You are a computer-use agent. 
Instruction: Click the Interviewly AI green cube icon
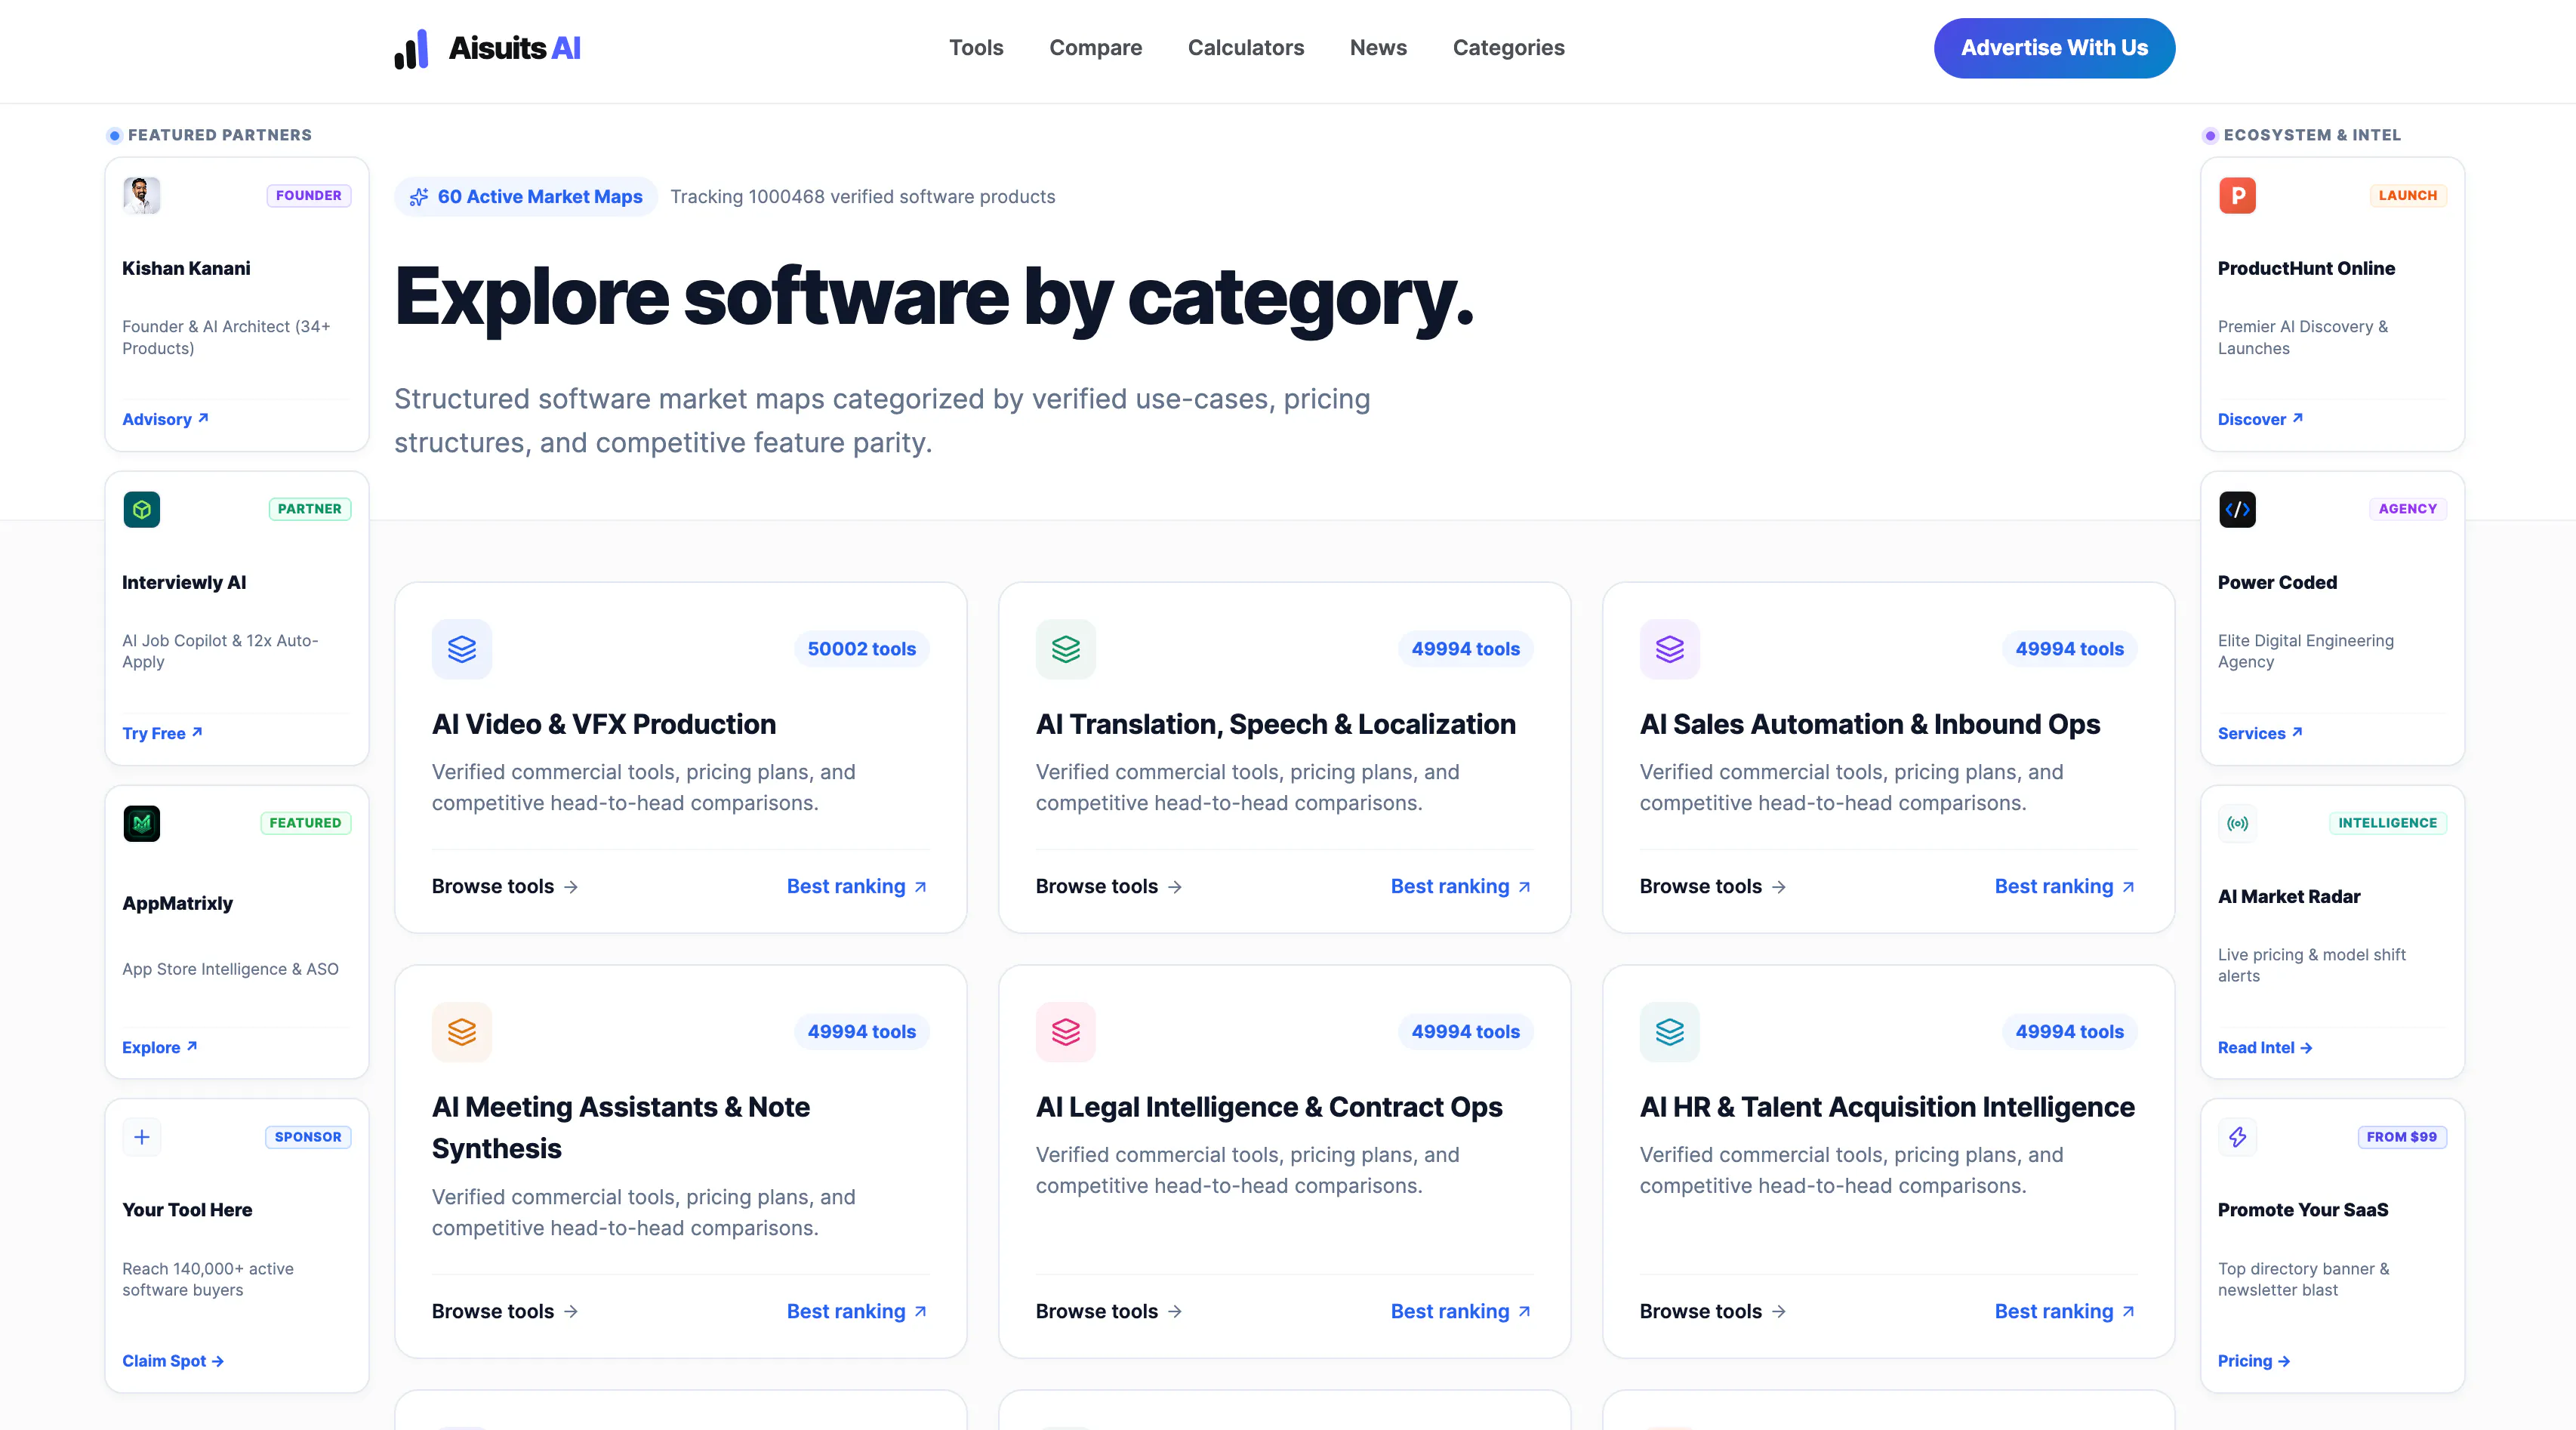(142, 509)
